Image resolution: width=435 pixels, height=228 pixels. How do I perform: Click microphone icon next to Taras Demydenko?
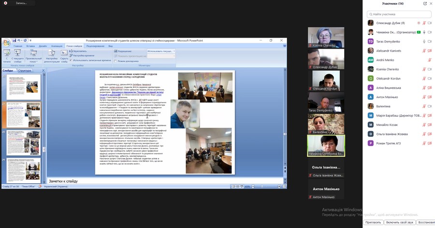(x=424, y=41)
